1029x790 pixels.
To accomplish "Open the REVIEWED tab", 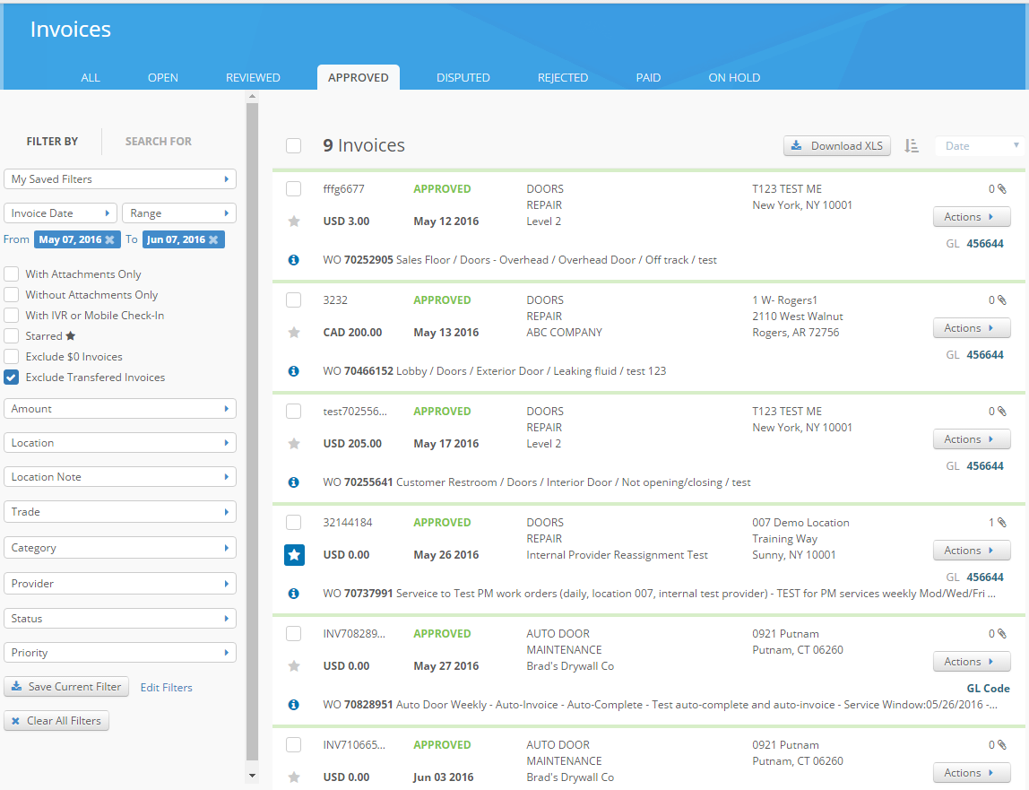I will (253, 77).
